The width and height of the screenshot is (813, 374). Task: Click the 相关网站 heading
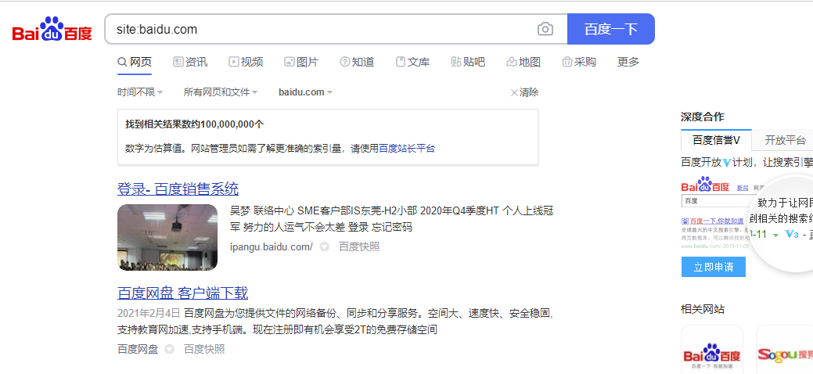coord(703,310)
